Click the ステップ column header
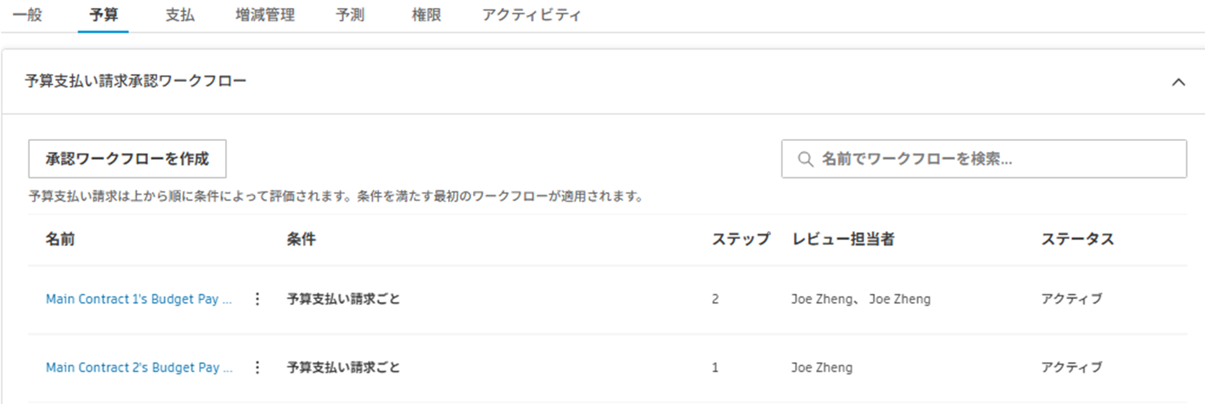 741,239
